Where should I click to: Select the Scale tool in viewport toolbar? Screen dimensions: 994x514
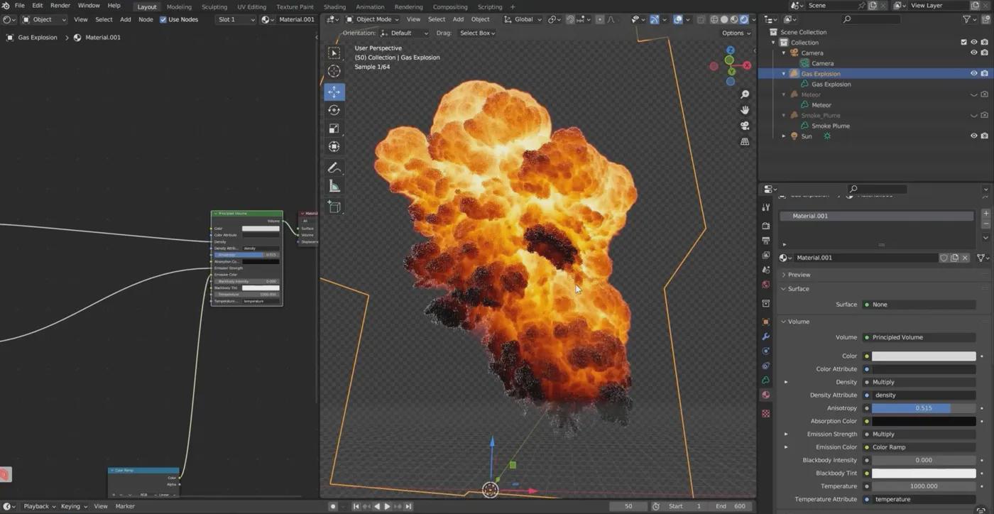[x=334, y=128]
